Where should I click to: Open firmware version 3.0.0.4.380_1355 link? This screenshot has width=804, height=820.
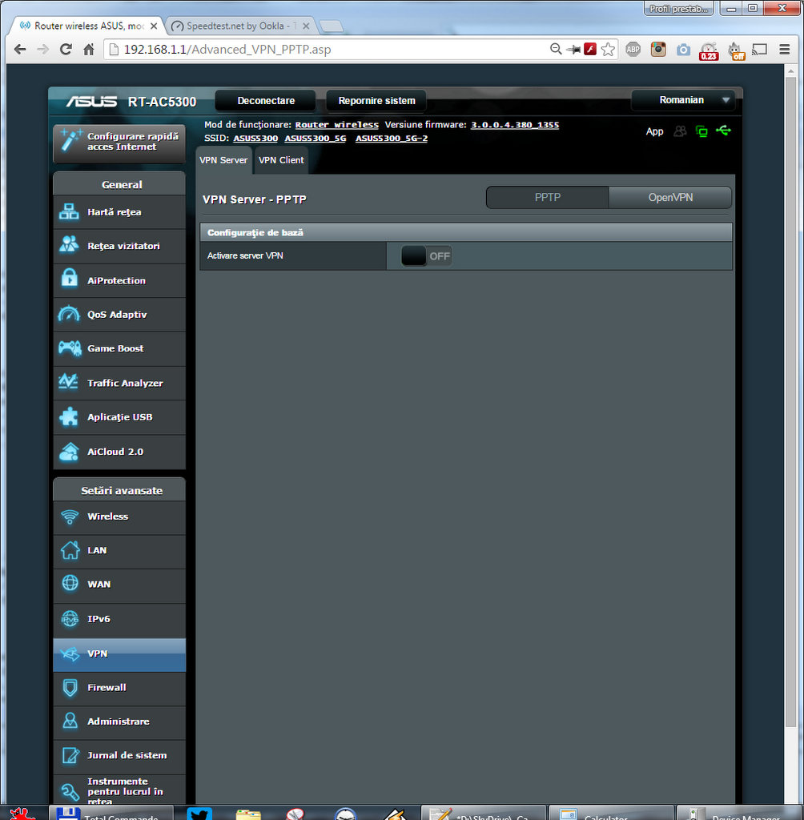click(514, 125)
